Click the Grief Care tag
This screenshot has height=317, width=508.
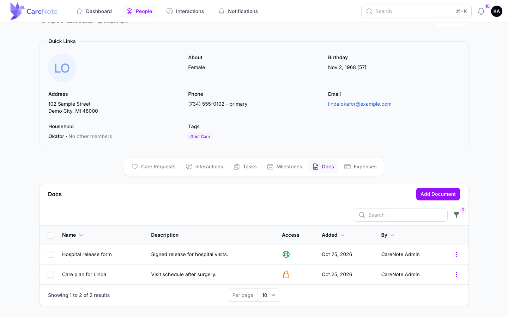(200, 137)
